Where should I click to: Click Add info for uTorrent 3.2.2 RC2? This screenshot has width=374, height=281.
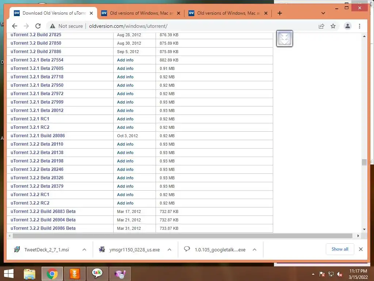click(x=125, y=203)
